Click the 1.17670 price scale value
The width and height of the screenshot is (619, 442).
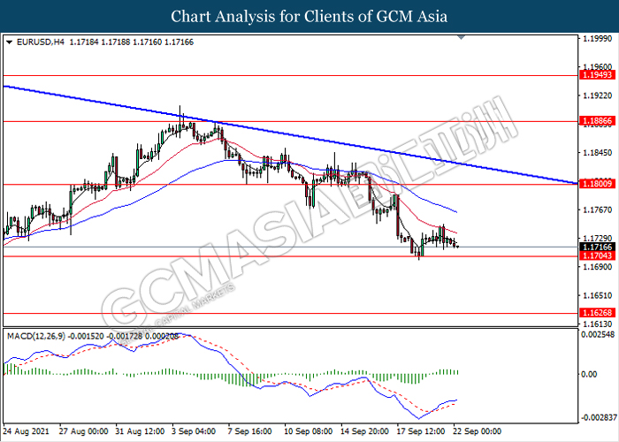tap(597, 210)
